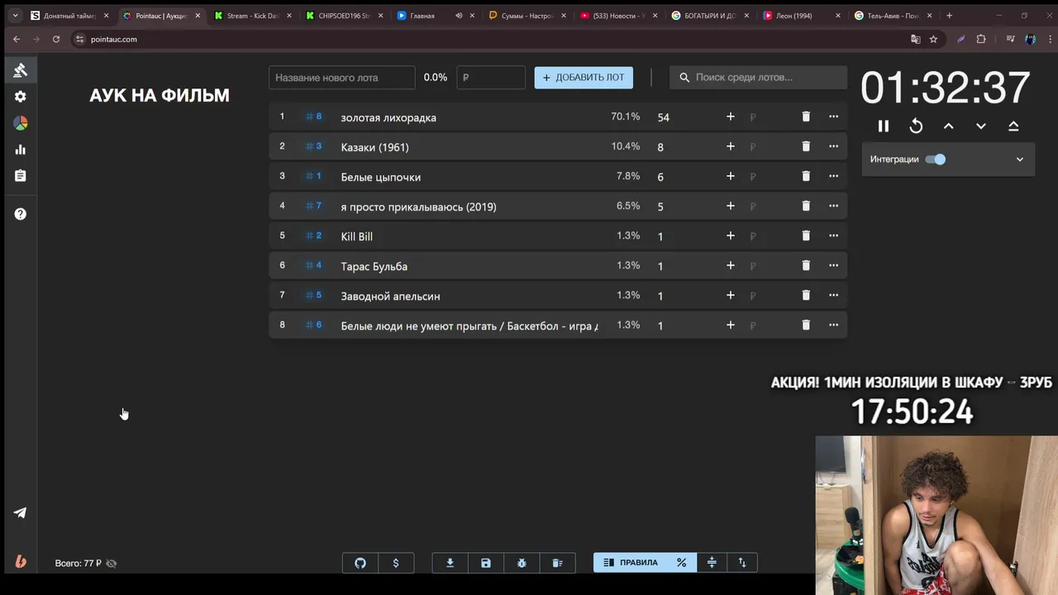
Task: Delete the Казаки (1961) lot
Action: [806, 146]
